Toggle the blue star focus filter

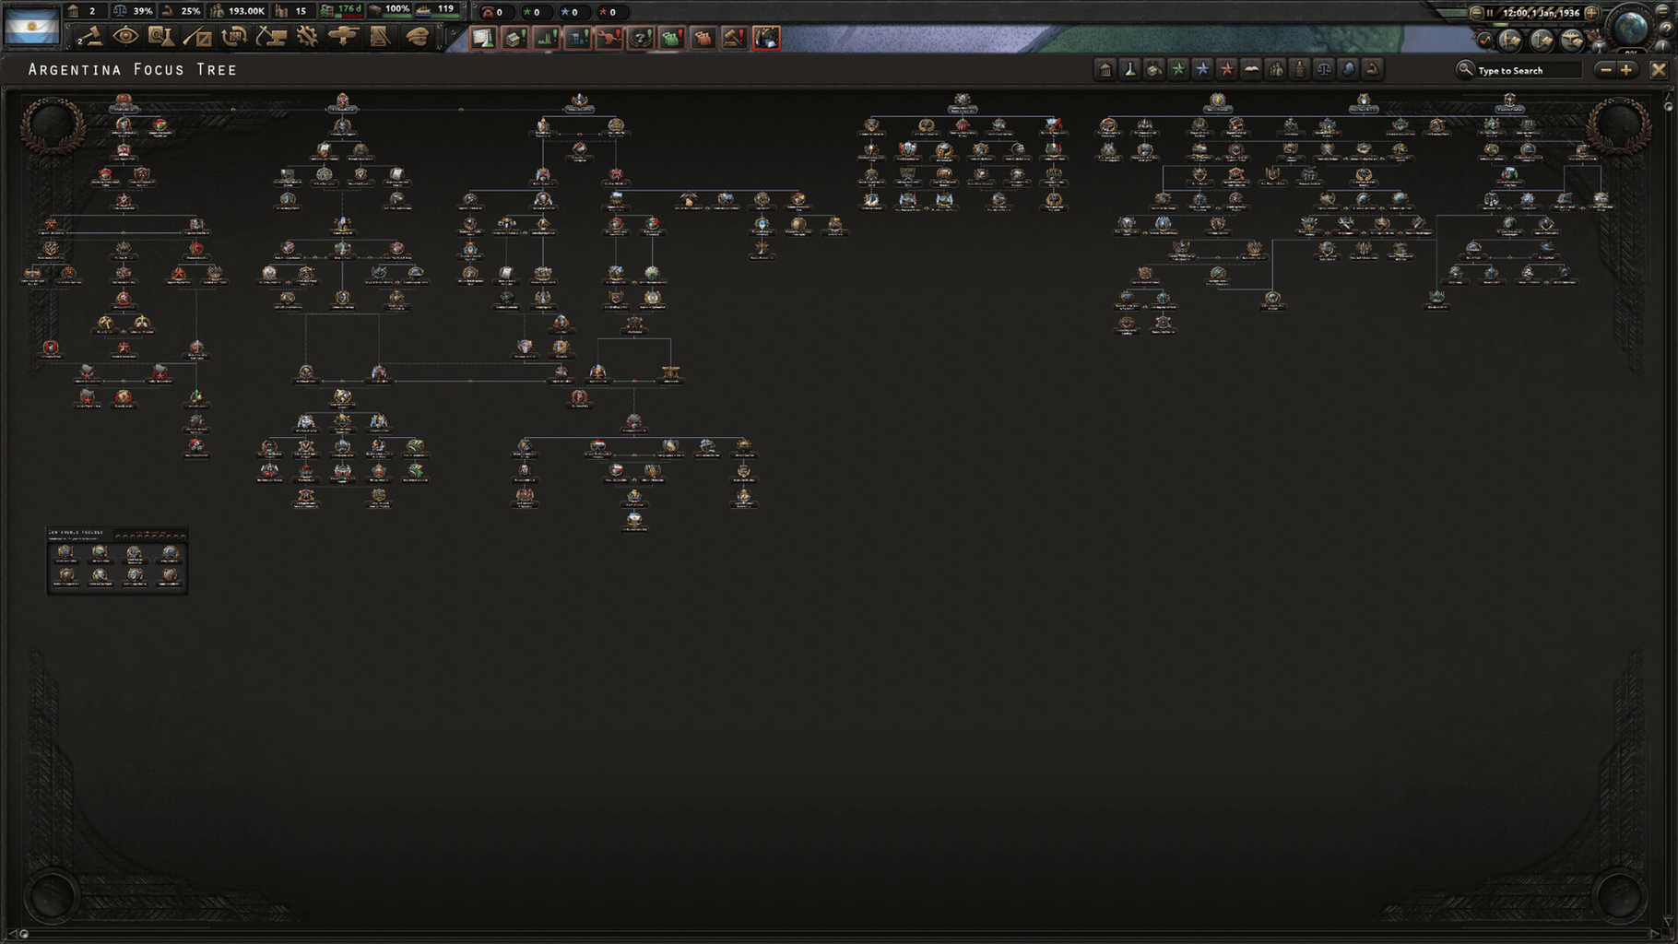click(1203, 69)
